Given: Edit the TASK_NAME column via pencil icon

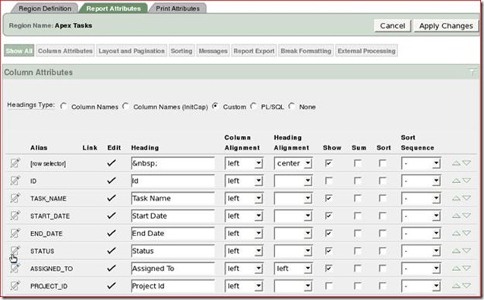Looking at the screenshot, I should 15,197.
